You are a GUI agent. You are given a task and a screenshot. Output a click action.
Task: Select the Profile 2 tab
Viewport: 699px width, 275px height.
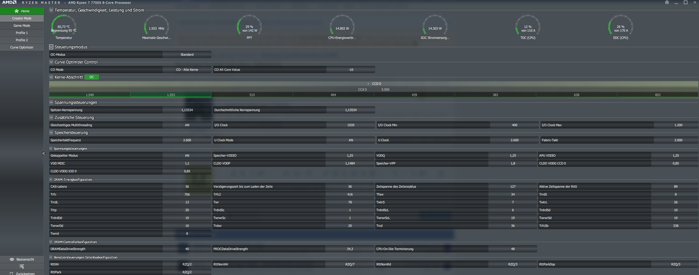pos(22,40)
